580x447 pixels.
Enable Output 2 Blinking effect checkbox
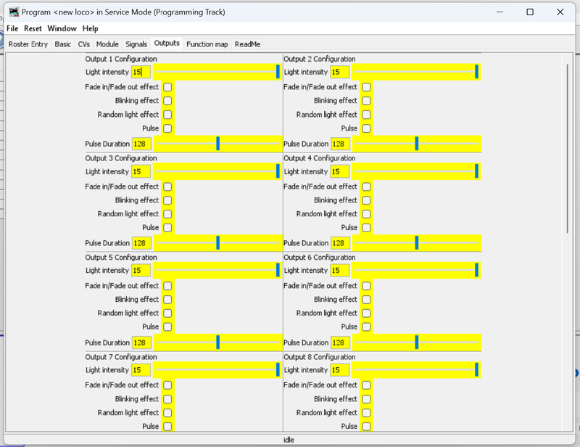click(366, 101)
